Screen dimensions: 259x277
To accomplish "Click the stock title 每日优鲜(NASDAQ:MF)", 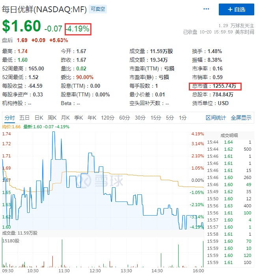I will click(44, 9).
